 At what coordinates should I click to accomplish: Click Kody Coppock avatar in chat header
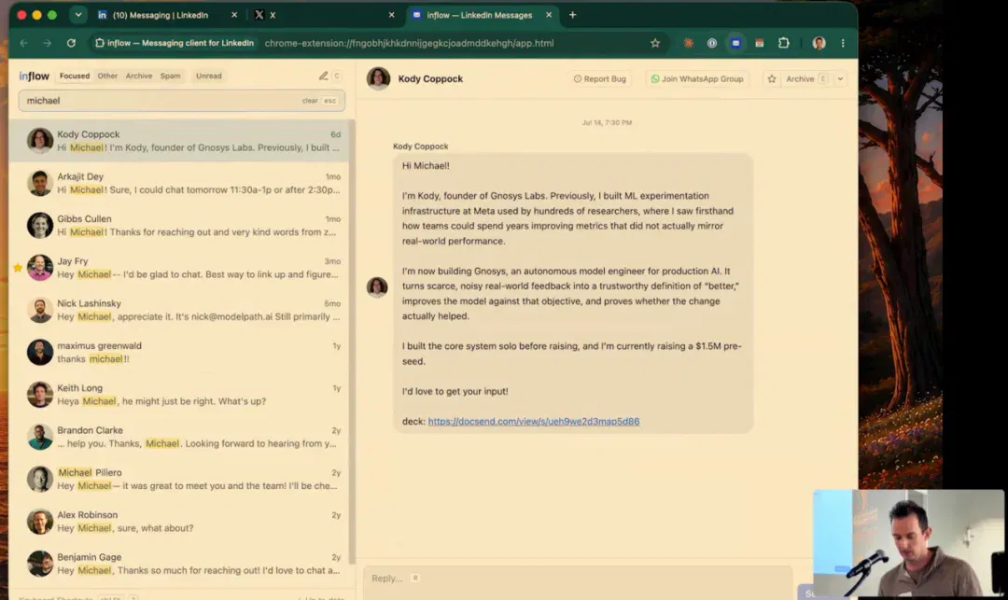click(378, 78)
